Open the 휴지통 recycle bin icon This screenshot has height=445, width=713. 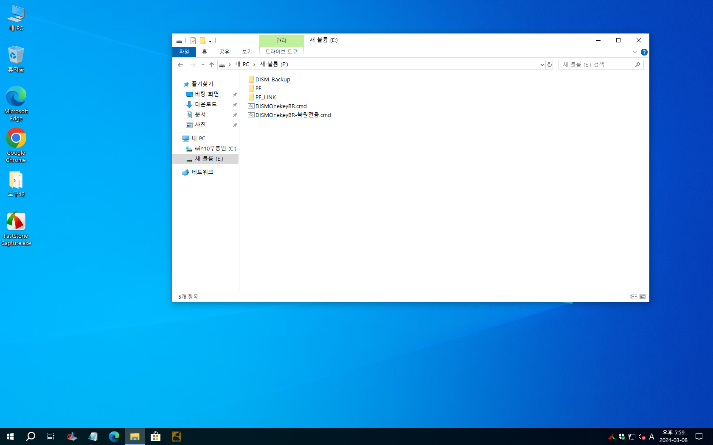pos(16,59)
